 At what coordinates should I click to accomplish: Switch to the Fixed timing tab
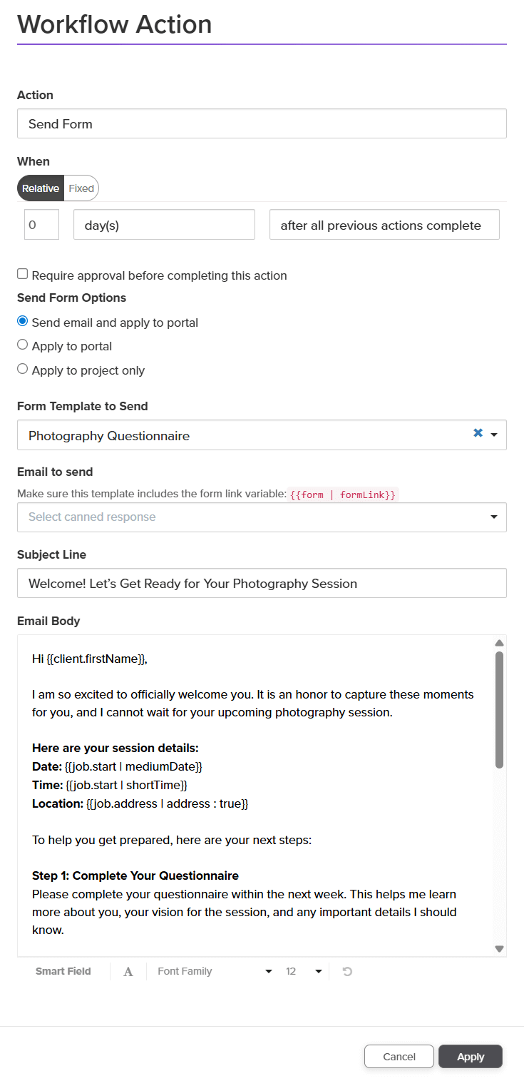click(x=81, y=188)
